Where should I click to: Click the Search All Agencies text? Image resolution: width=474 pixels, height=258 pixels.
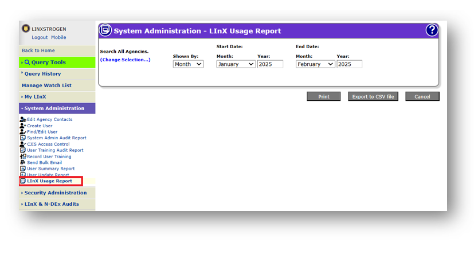pyautogui.click(x=124, y=52)
